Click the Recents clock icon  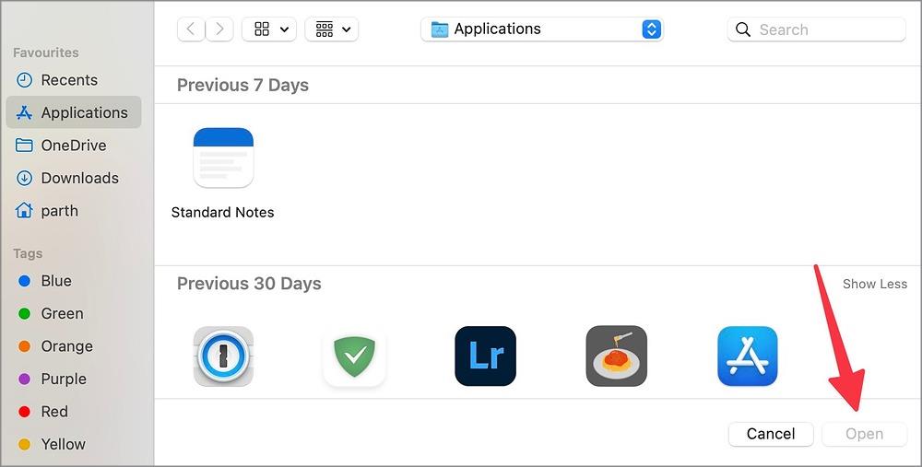click(24, 80)
